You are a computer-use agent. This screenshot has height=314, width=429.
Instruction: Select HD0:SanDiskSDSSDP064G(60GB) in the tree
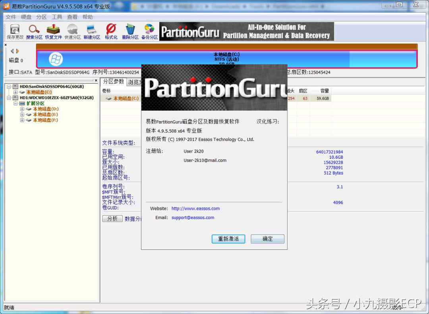(x=52, y=87)
